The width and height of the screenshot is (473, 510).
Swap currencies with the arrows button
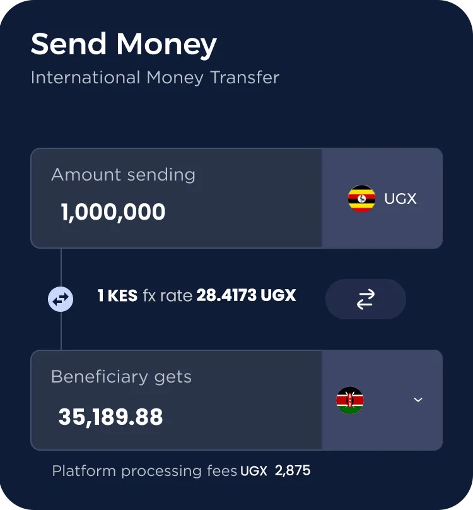(366, 299)
